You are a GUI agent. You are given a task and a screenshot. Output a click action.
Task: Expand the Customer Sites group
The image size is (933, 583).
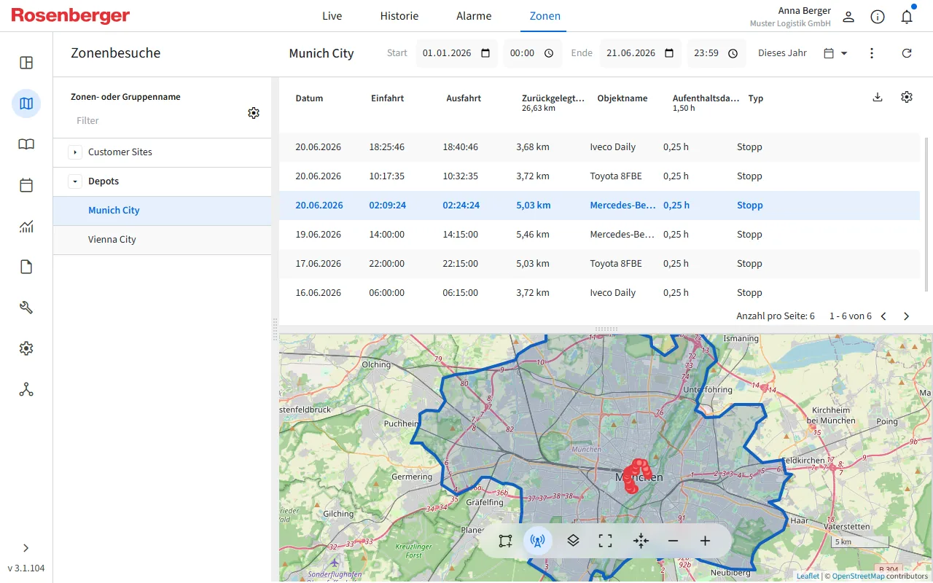pos(75,152)
